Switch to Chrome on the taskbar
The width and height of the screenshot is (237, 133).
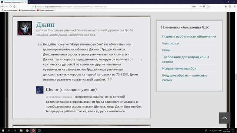coord(27,130)
